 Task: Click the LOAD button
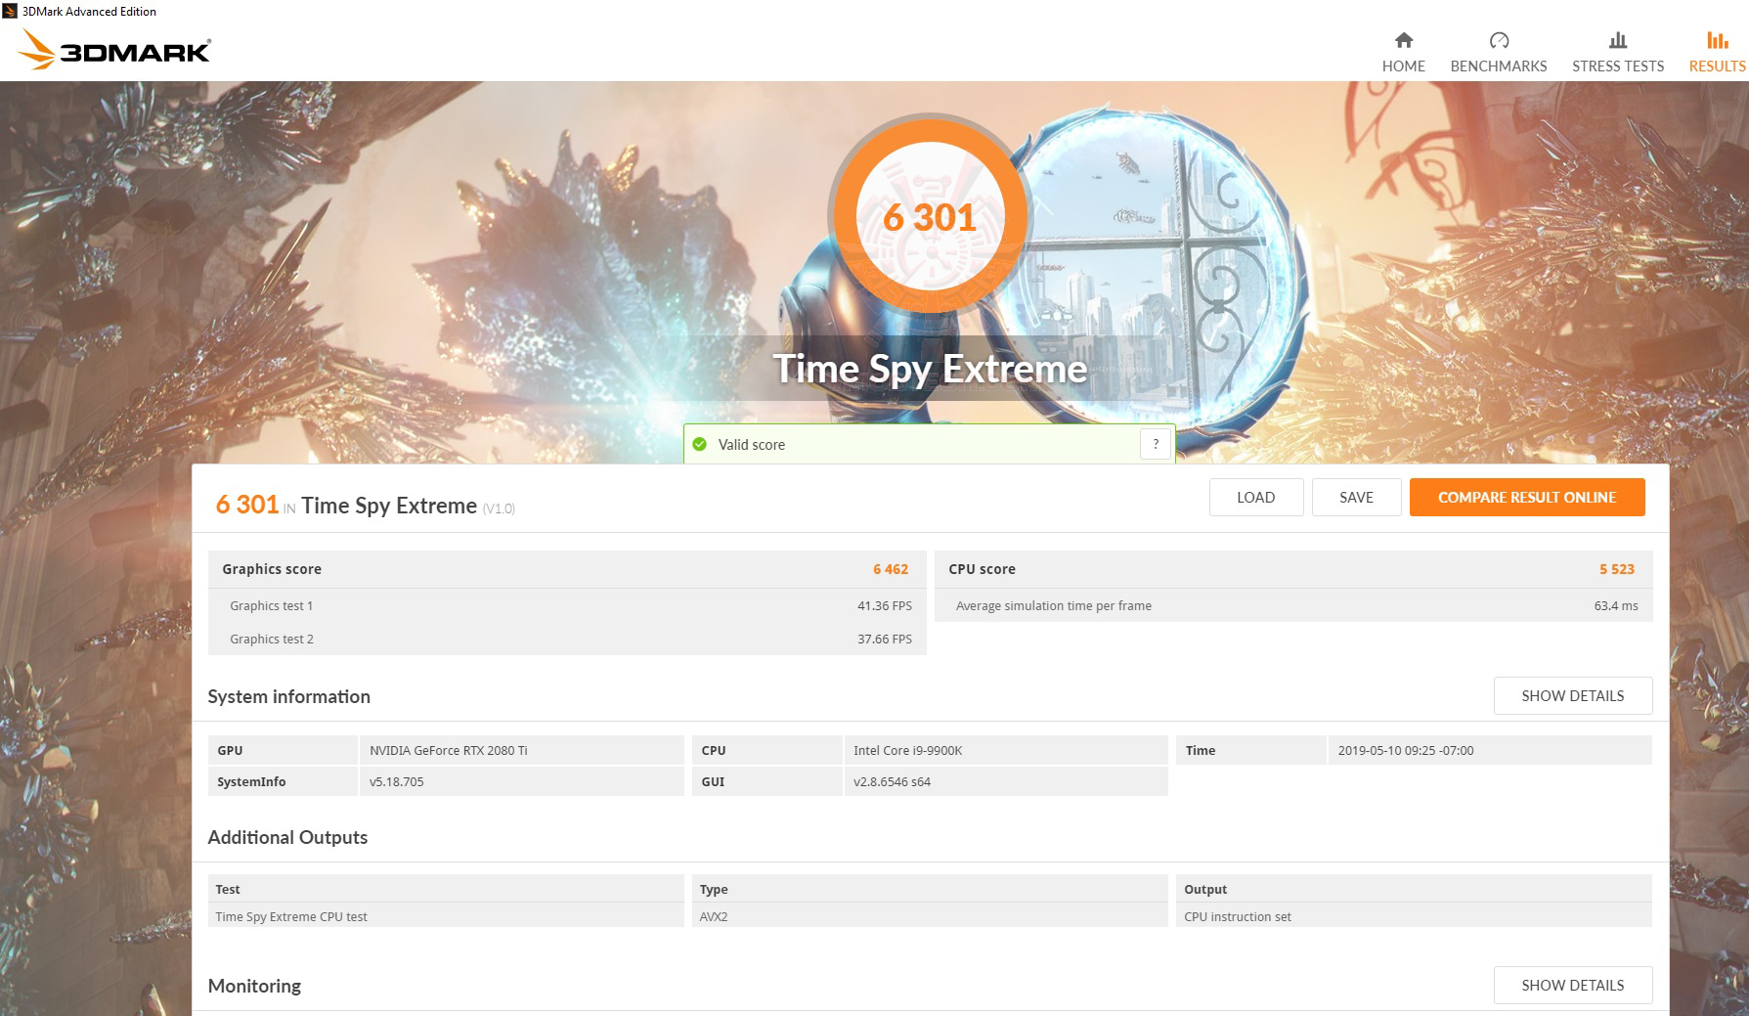click(x=1256, y=497)
